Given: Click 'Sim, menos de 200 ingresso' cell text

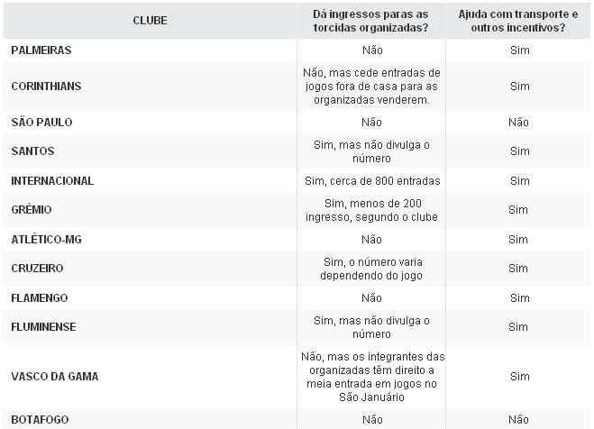Looking at the screenshot, I should pyautogui.click(x=371, y=210).
